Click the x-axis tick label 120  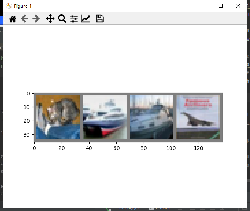199,148
